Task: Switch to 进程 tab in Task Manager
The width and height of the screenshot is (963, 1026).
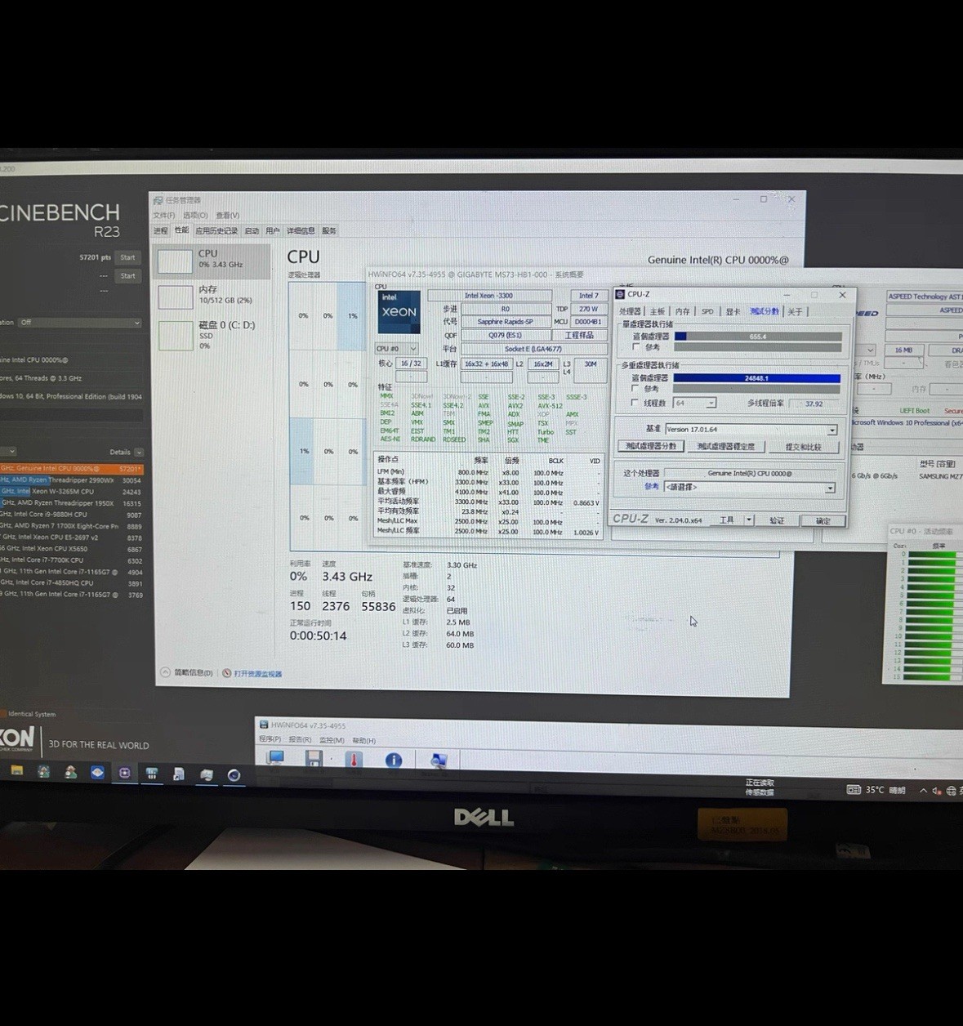Action: [x=161, y=230]
